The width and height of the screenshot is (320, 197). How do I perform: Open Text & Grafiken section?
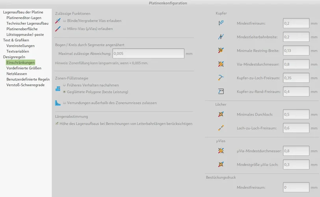coord(16,40)
